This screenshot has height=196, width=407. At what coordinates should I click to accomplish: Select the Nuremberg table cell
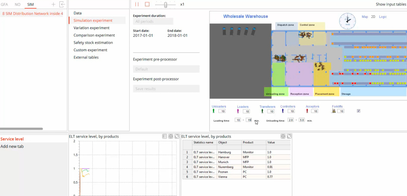229,167
